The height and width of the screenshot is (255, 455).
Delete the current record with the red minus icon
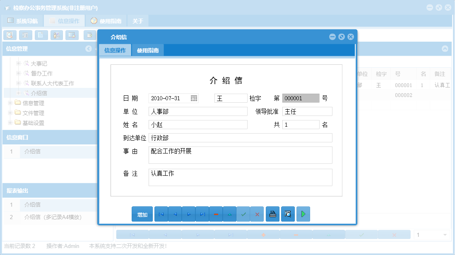pyautogui.click(x=216, y=214)
